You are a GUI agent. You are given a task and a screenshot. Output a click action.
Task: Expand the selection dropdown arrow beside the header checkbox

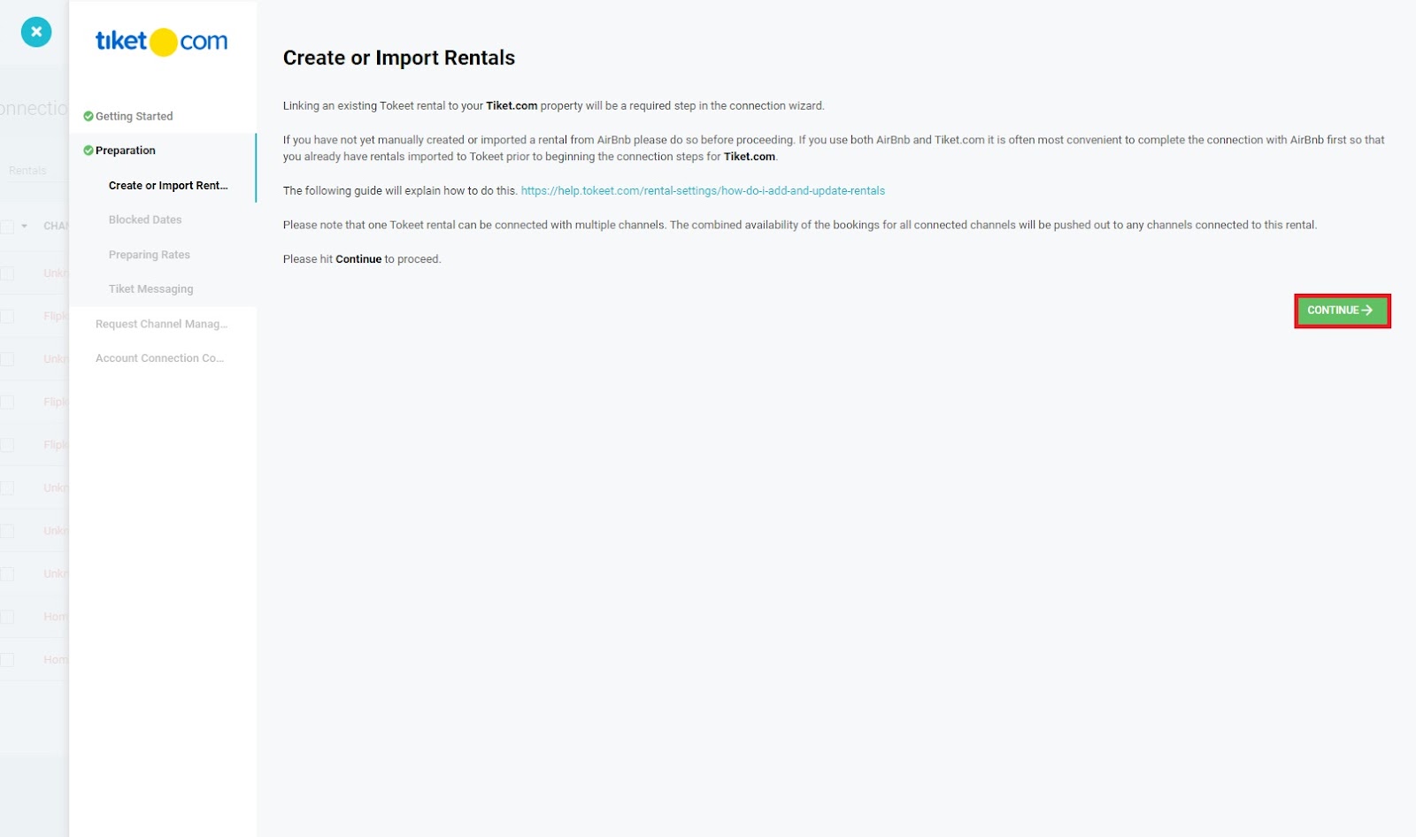pyautogui.click(x=24, y=227)
